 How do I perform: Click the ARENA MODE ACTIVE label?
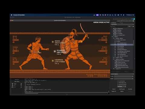click(101, 22)
